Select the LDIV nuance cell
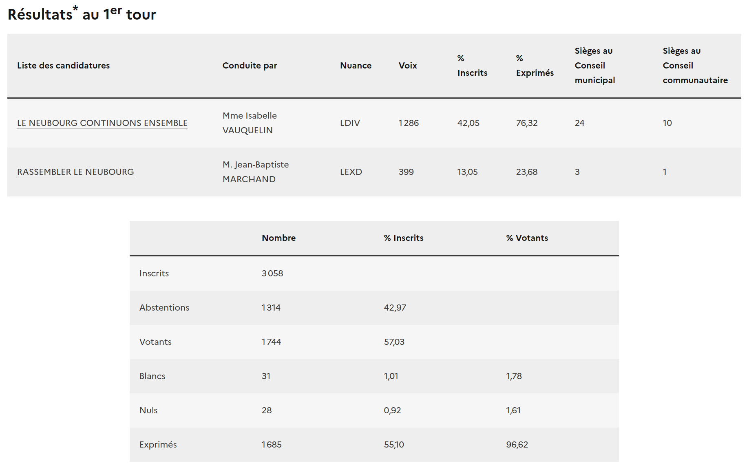Screen dimensions: 749x472 (350, 123)
